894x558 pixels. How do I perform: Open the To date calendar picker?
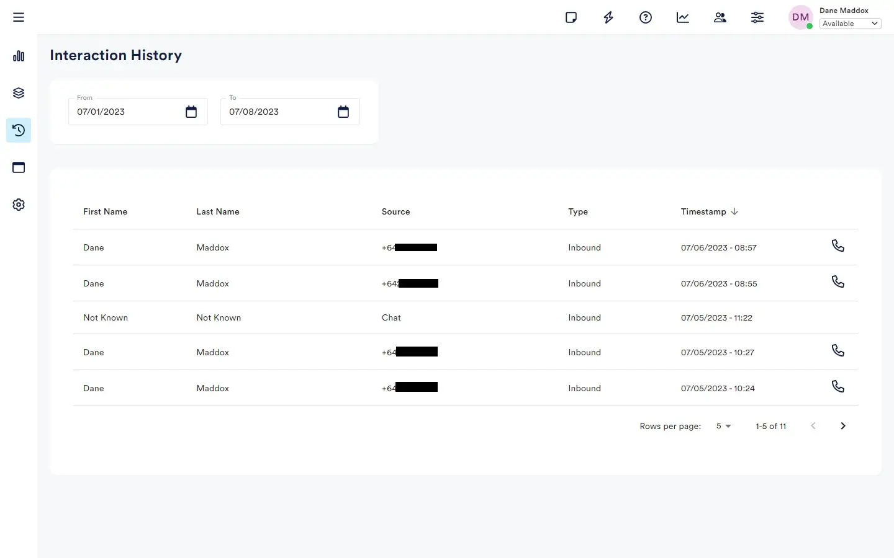pyautogui.click(x=343, y=112)
